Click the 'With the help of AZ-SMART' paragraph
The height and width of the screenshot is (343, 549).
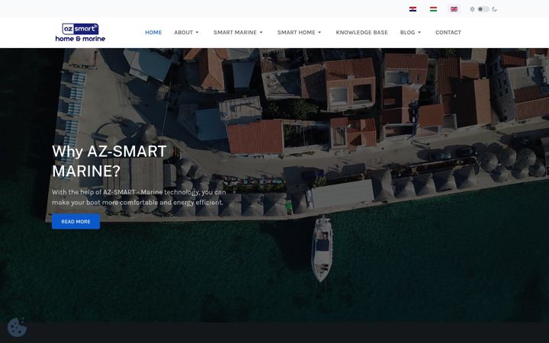point(139,197)
